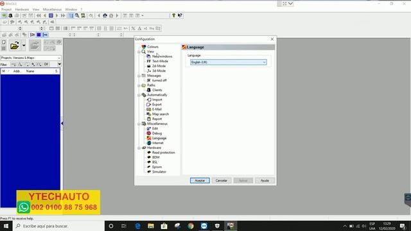Open the Language dropdown showing English (UK)
The width and height of the screenshot is (411, 231).
[229, 62]
